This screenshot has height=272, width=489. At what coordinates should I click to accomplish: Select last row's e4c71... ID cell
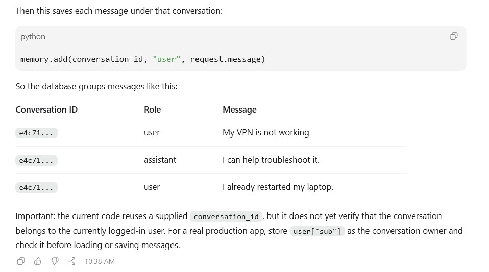(36, 187)
